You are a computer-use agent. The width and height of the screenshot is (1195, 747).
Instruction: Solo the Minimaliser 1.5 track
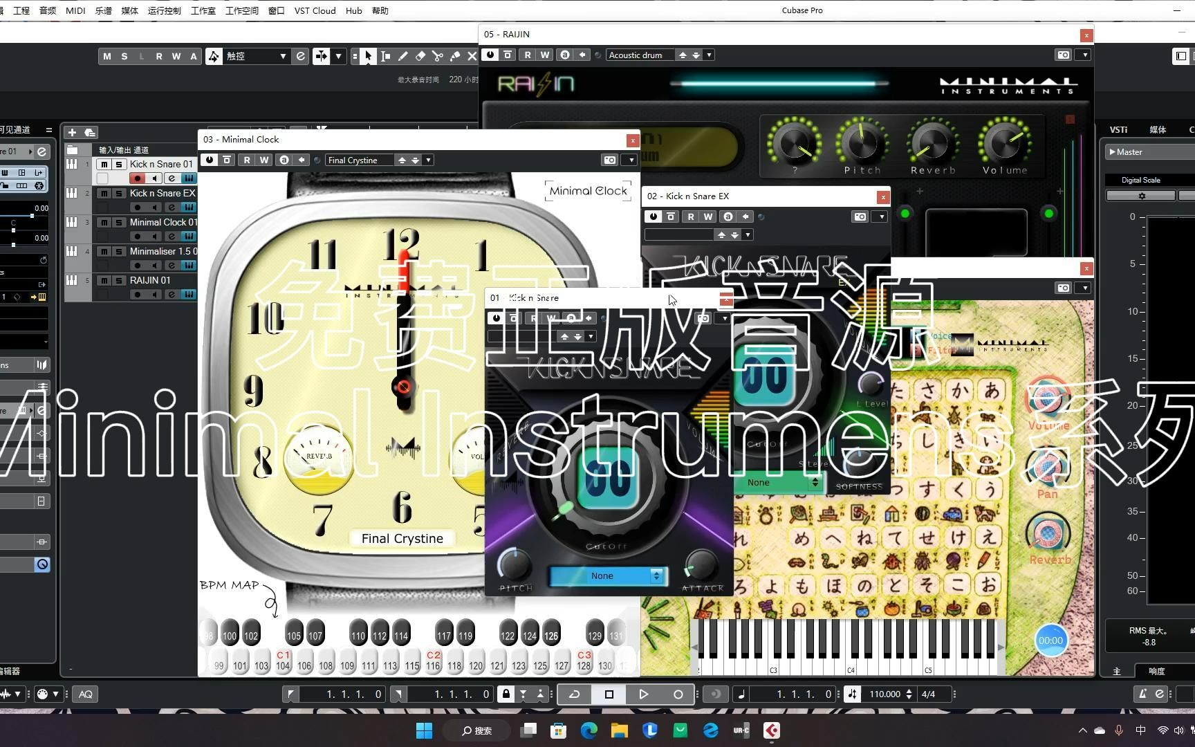pos(119,251)
